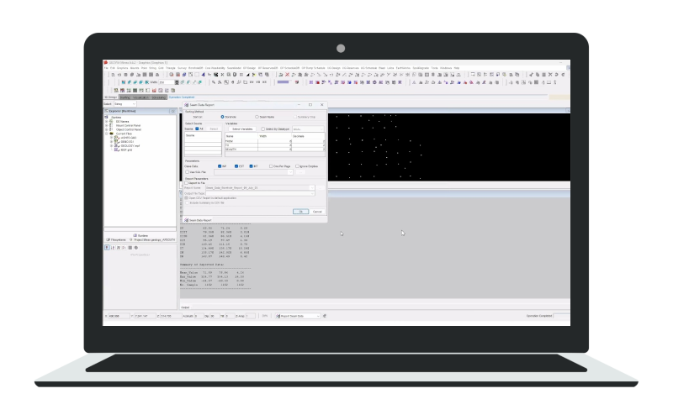Click the square grid icon in the properties panel toolbar

point(130,248)
